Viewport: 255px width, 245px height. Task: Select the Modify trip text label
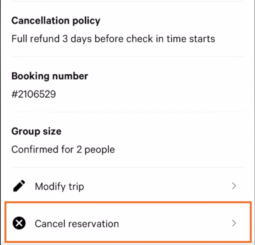pos(60,186)
